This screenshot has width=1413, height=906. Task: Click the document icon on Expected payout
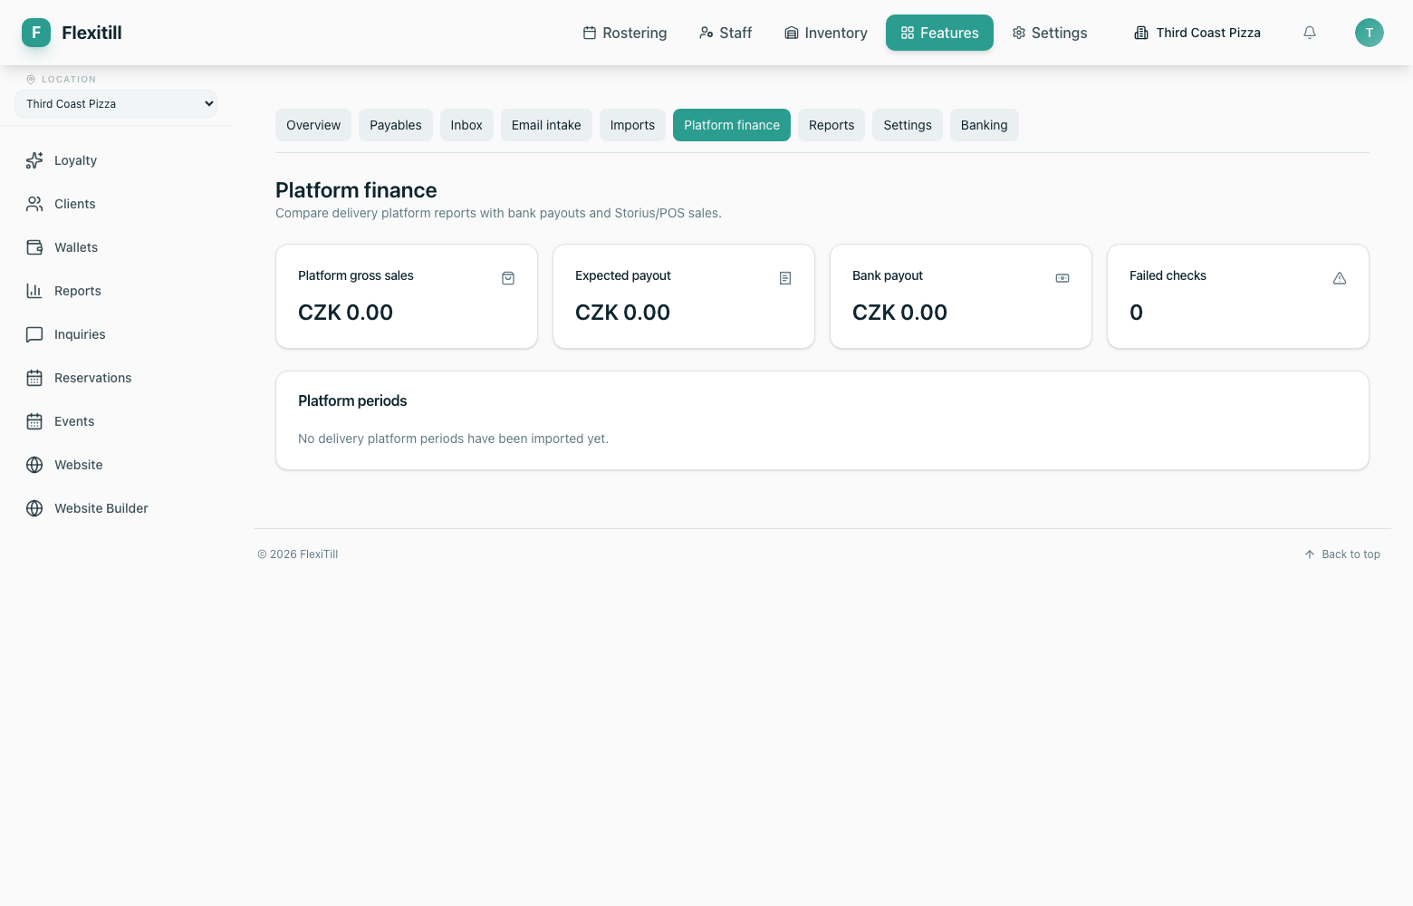click(785, 278)
